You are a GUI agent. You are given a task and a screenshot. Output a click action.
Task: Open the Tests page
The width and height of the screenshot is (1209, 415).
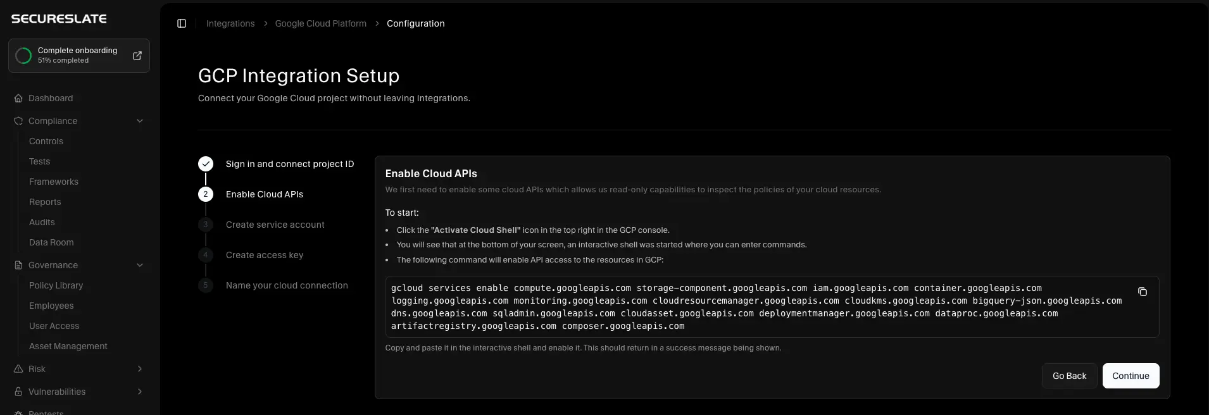tap(39, 161)
